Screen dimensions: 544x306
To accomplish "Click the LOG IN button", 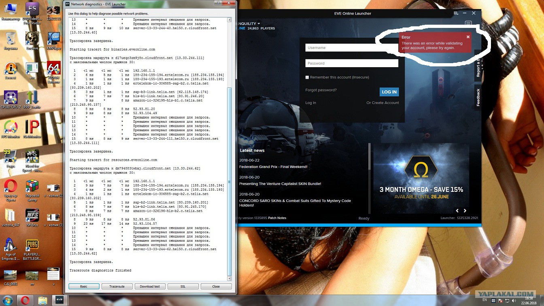I will [x=389, y=92].
